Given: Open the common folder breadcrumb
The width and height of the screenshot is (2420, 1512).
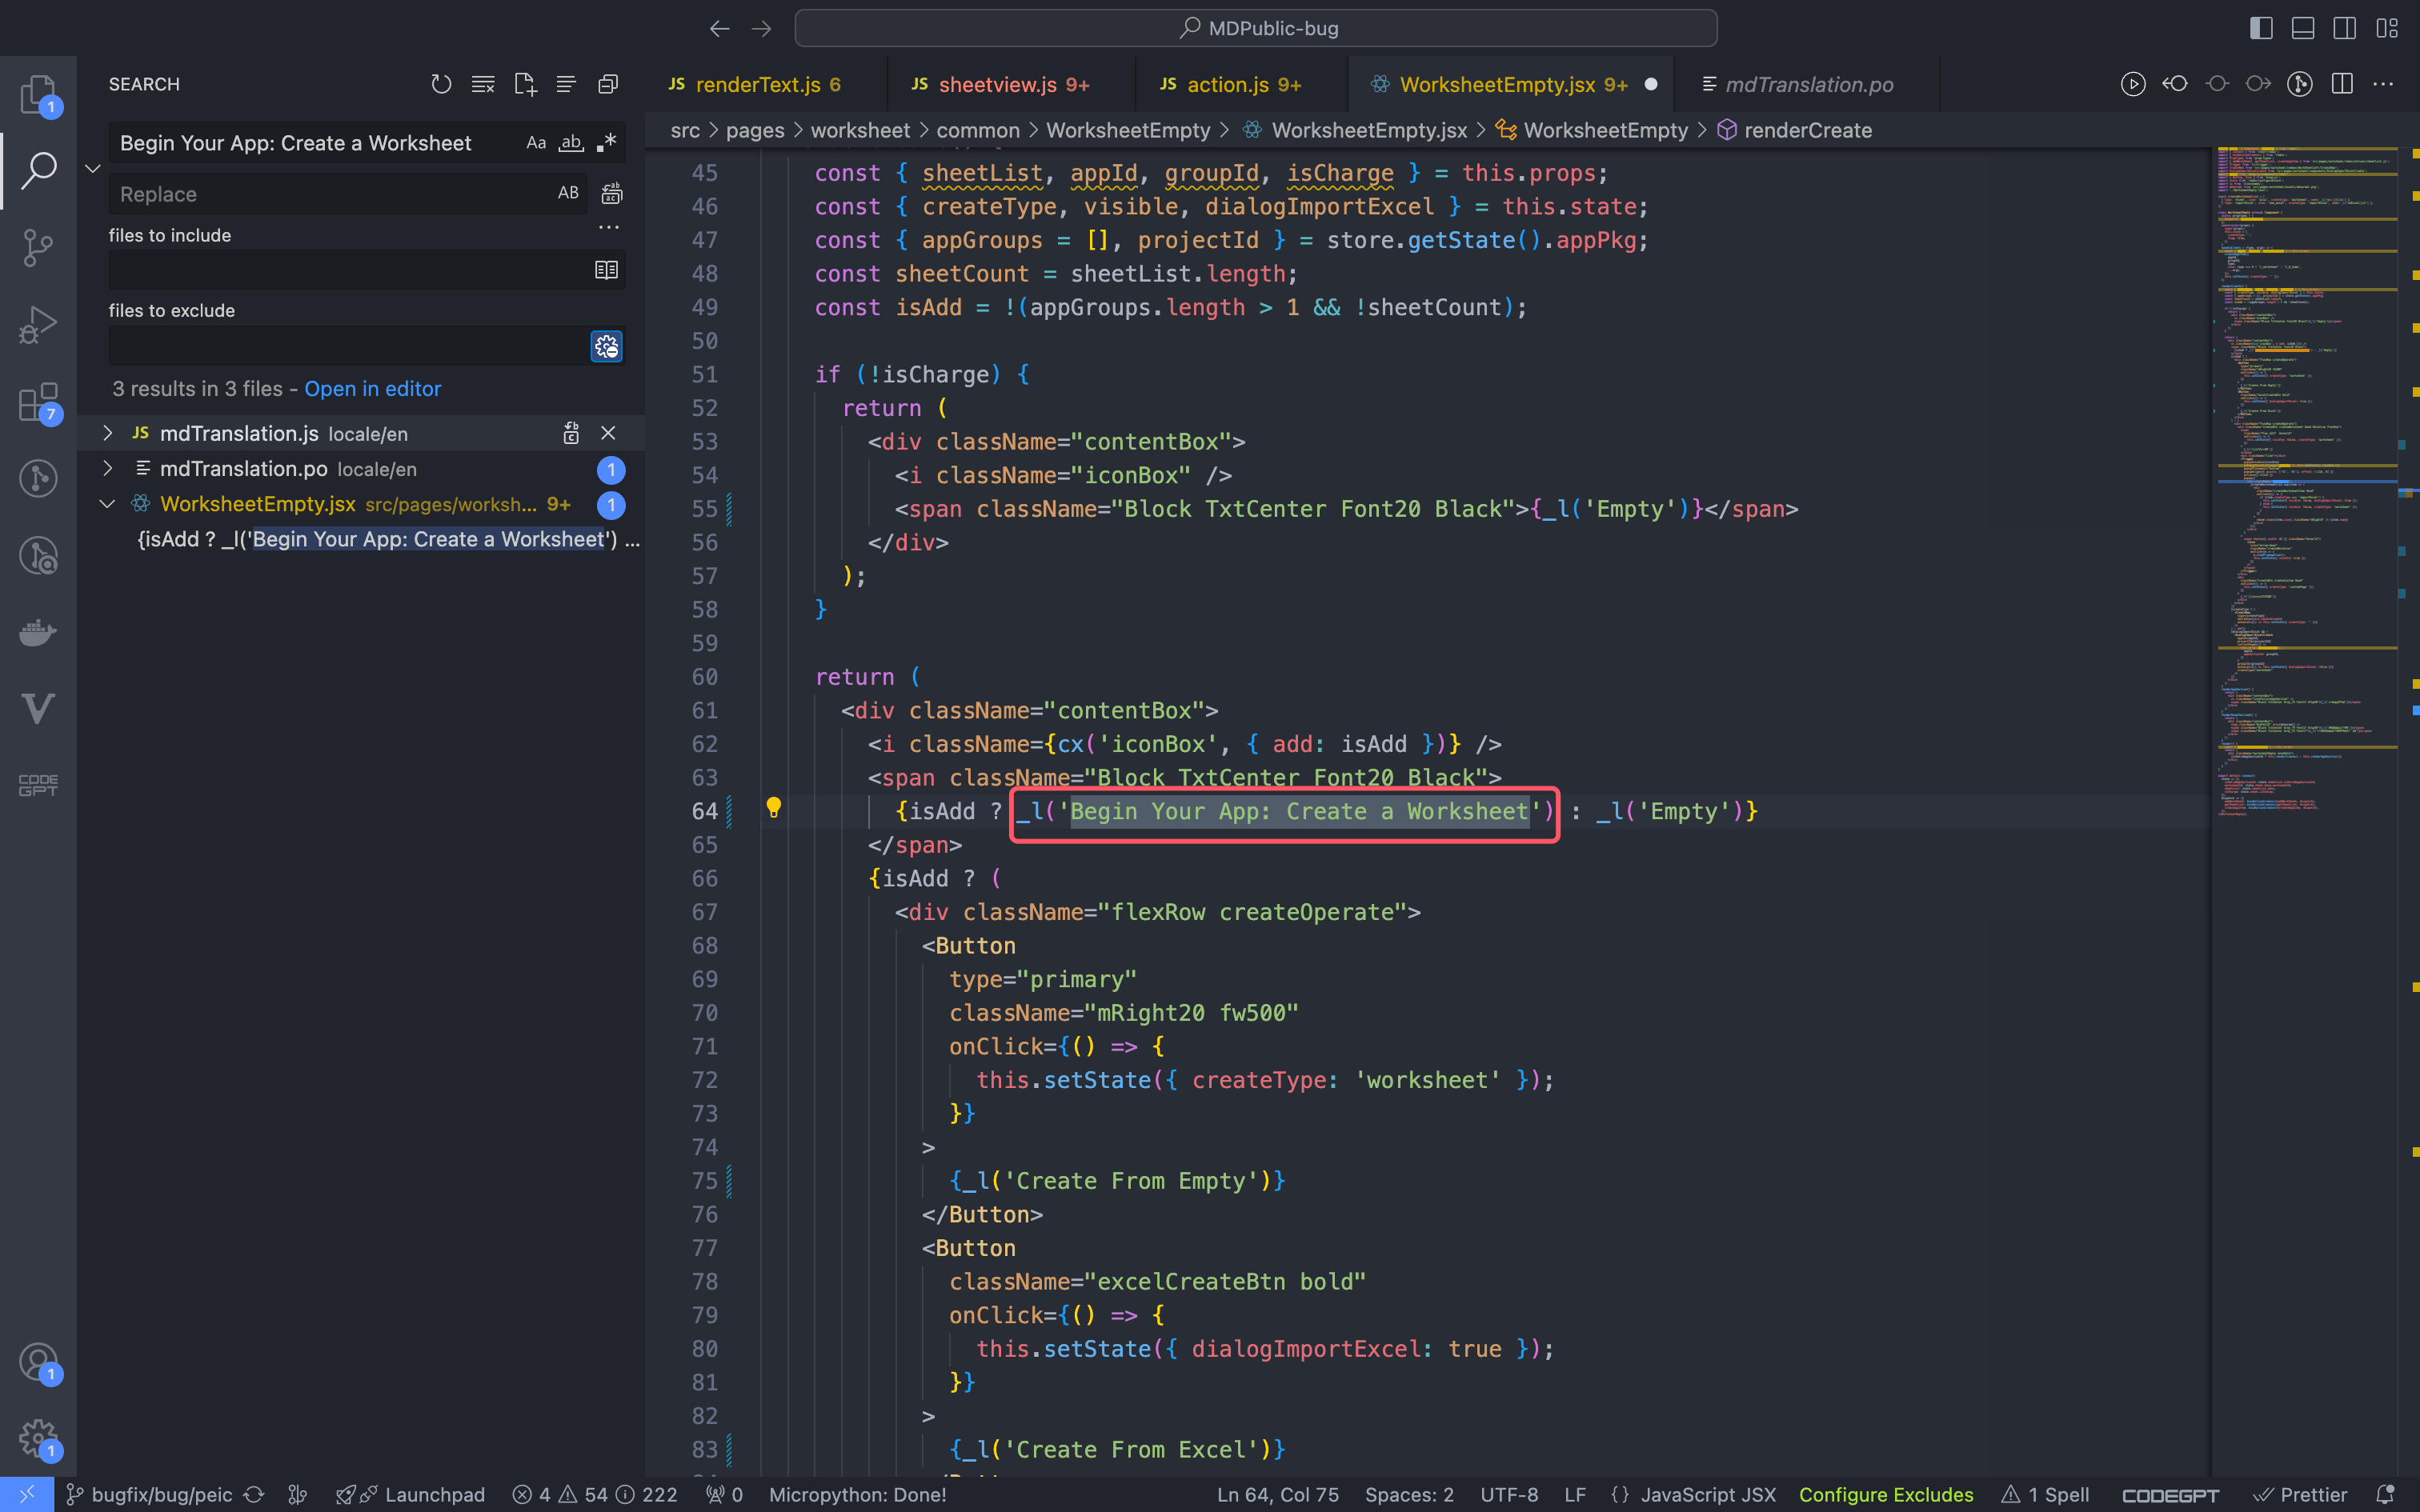Looking at the screenshot, I should [978, 130].
